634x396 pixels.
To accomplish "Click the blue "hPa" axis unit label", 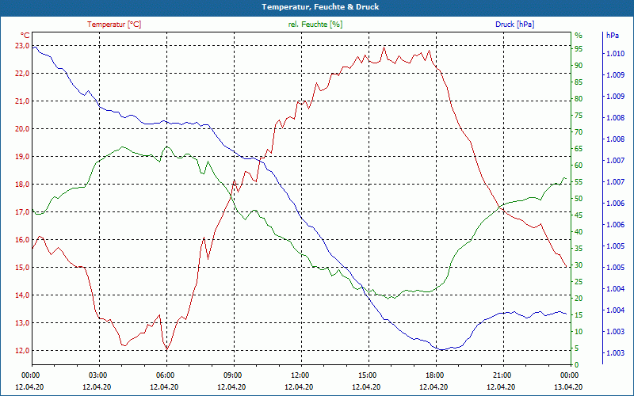I will 613,36.
